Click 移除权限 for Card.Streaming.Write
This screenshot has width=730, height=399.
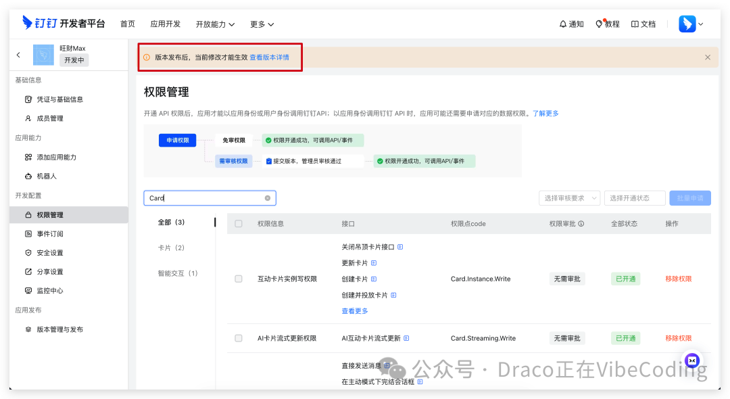coord(678,337)
